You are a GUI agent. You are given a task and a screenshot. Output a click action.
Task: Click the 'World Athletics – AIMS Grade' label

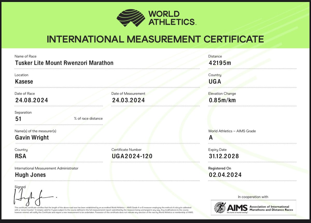[x=232, y=131]
